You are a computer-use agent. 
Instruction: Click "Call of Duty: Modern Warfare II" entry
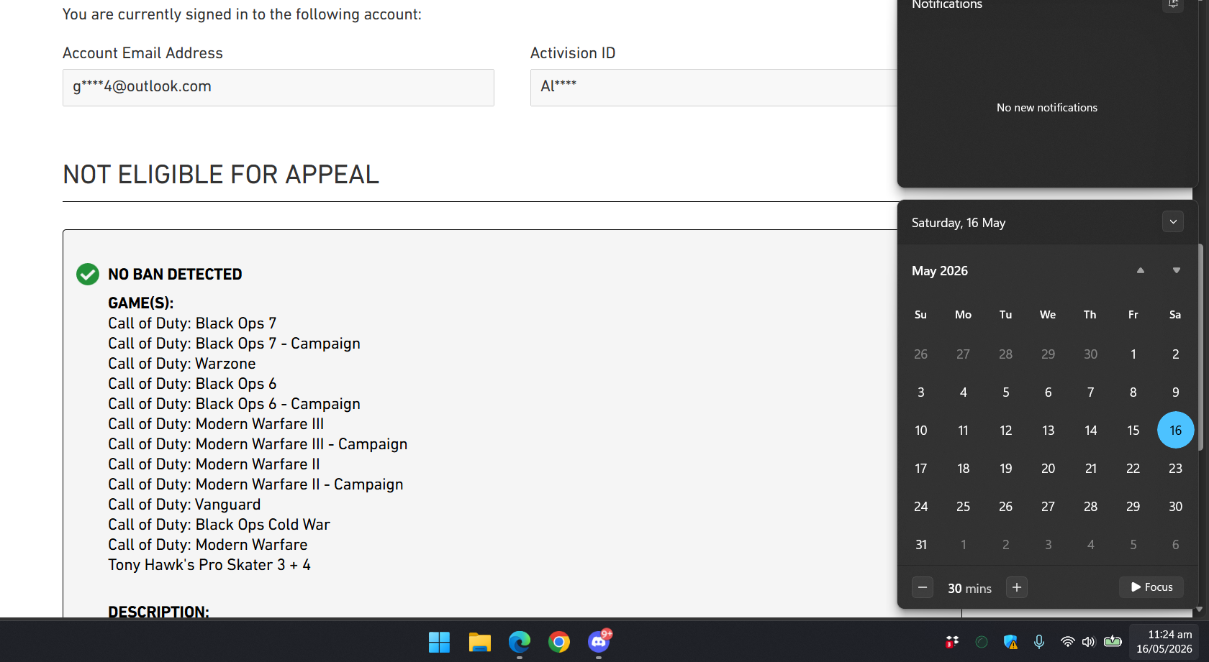(x=214, y=464)
